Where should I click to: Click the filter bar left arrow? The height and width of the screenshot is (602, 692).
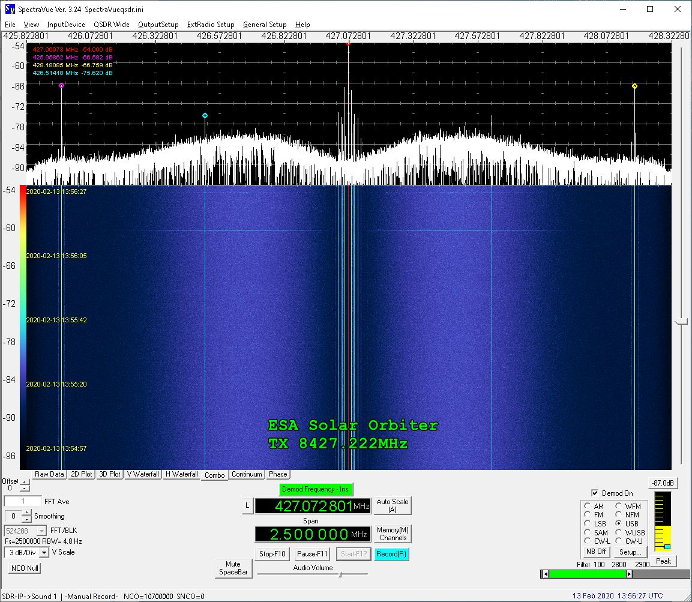pos(545,574)
